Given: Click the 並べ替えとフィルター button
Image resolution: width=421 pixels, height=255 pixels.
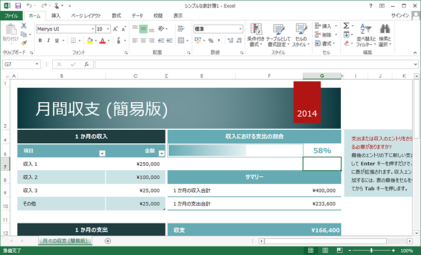Looking at the screenshot, I should coord(366,35).
